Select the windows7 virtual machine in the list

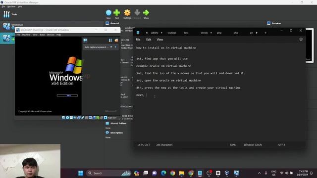(x=17, y=25)
